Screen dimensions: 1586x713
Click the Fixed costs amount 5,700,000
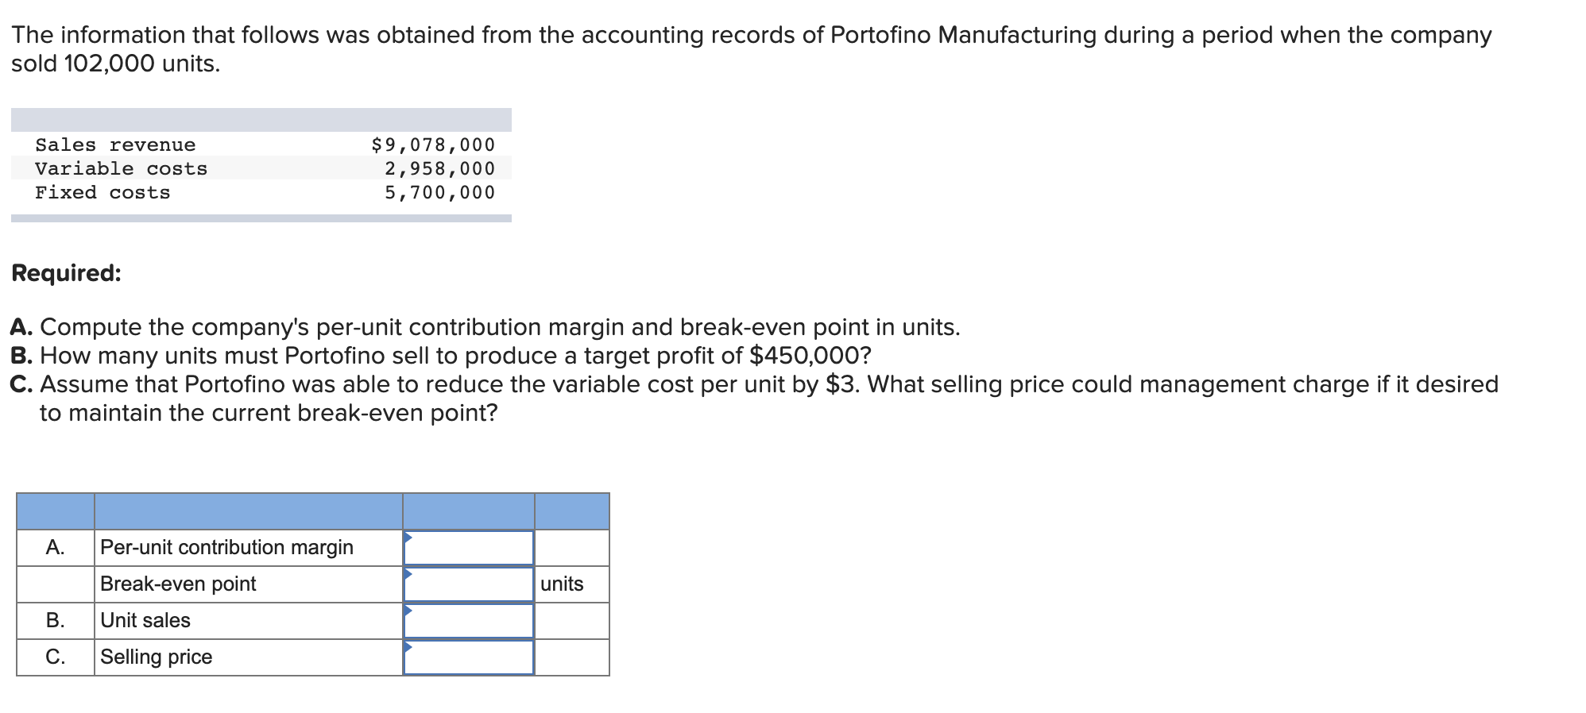[x=439, y=192]
